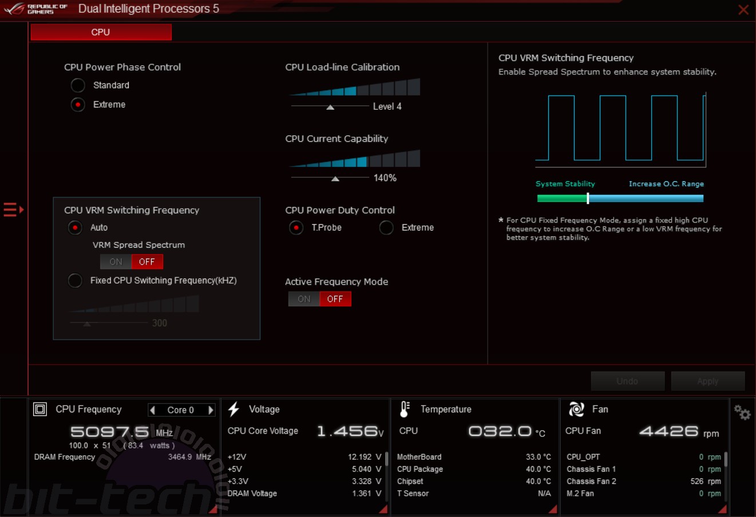756x517 pixels.
Task: Click the CPU_OPT fan row
Action: pos(644,457)
